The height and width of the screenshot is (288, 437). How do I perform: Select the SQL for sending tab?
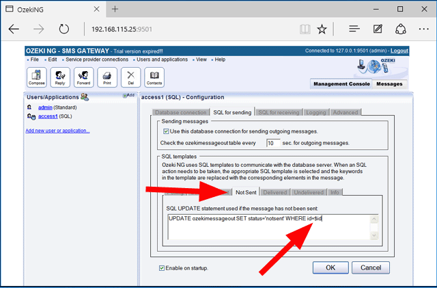click(232, 112)
